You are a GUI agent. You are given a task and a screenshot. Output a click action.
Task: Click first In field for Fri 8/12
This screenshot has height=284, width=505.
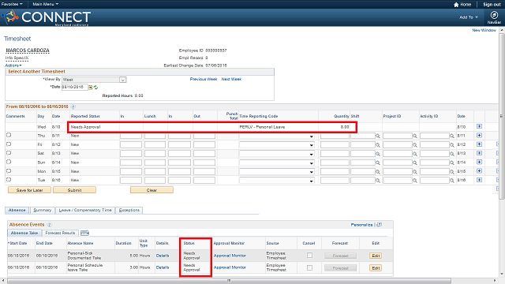(x=131, y=145)
